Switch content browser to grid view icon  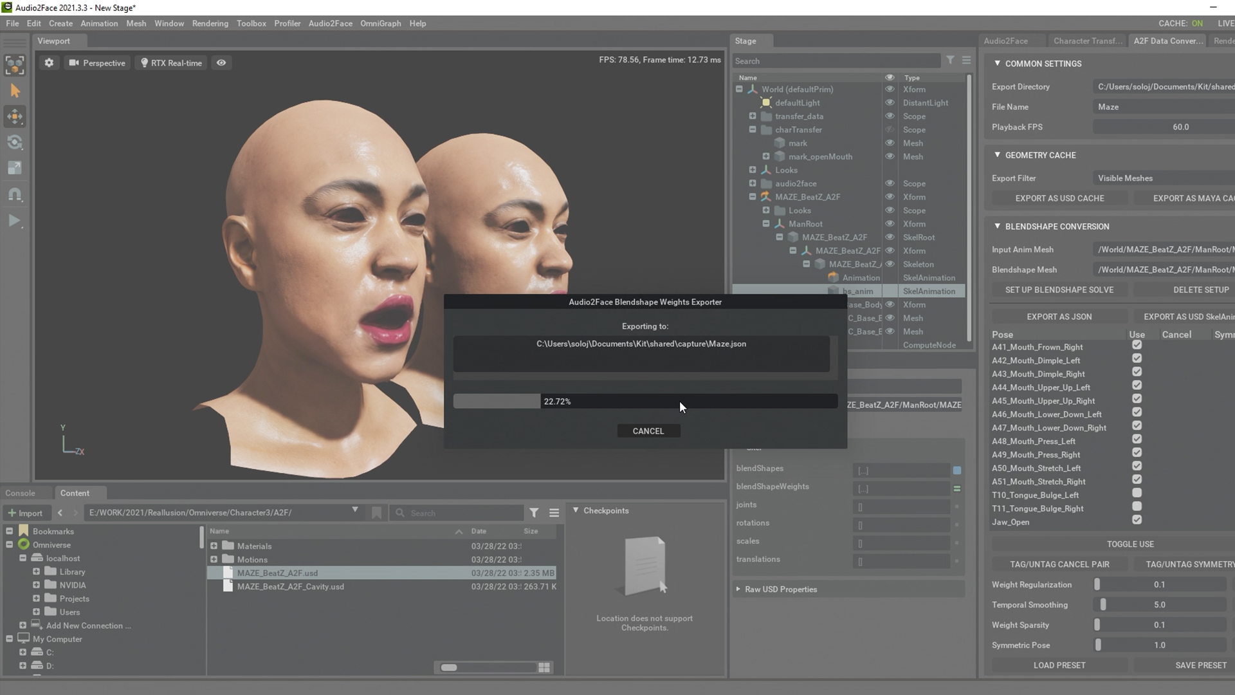[x=544, y=667]
